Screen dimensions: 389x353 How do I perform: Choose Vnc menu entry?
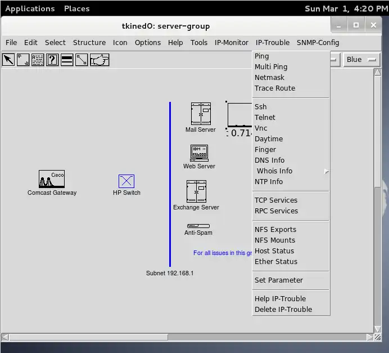[291, 128]
